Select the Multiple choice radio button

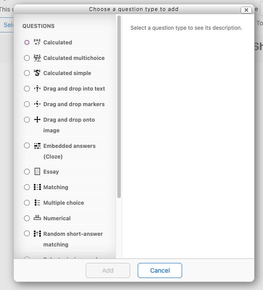click(27, 203)
